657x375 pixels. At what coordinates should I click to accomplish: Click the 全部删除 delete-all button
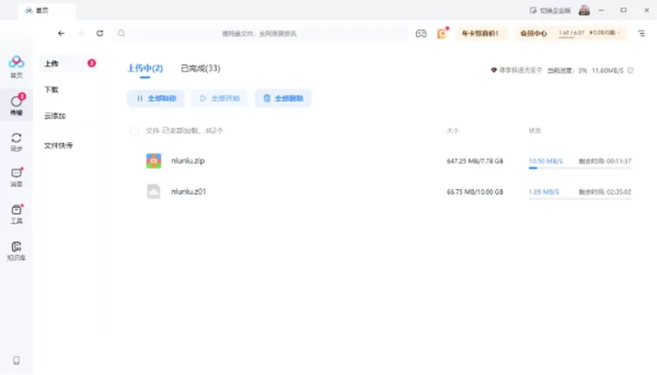[283, 98]
